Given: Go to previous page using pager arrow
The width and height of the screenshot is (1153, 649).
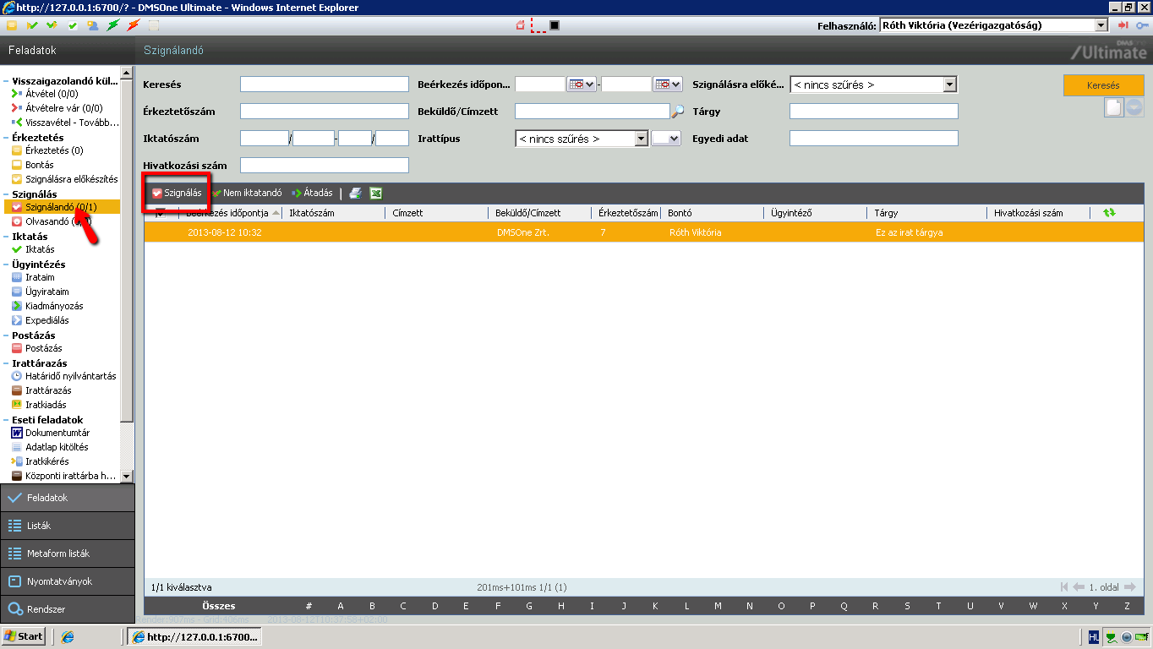Looking at the screenshot, I should 1079,587.
